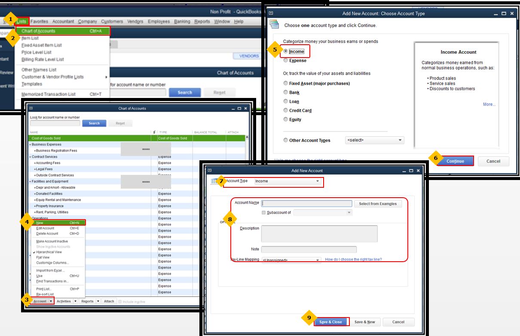Screen dimensions: 520x336
Task: Click the Note input field
Action: (x=309, y=249)
